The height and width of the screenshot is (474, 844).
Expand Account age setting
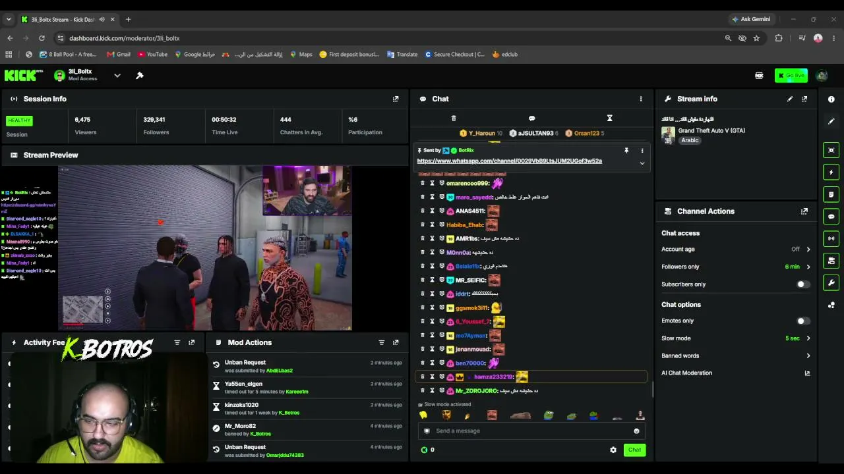point(808,250)
